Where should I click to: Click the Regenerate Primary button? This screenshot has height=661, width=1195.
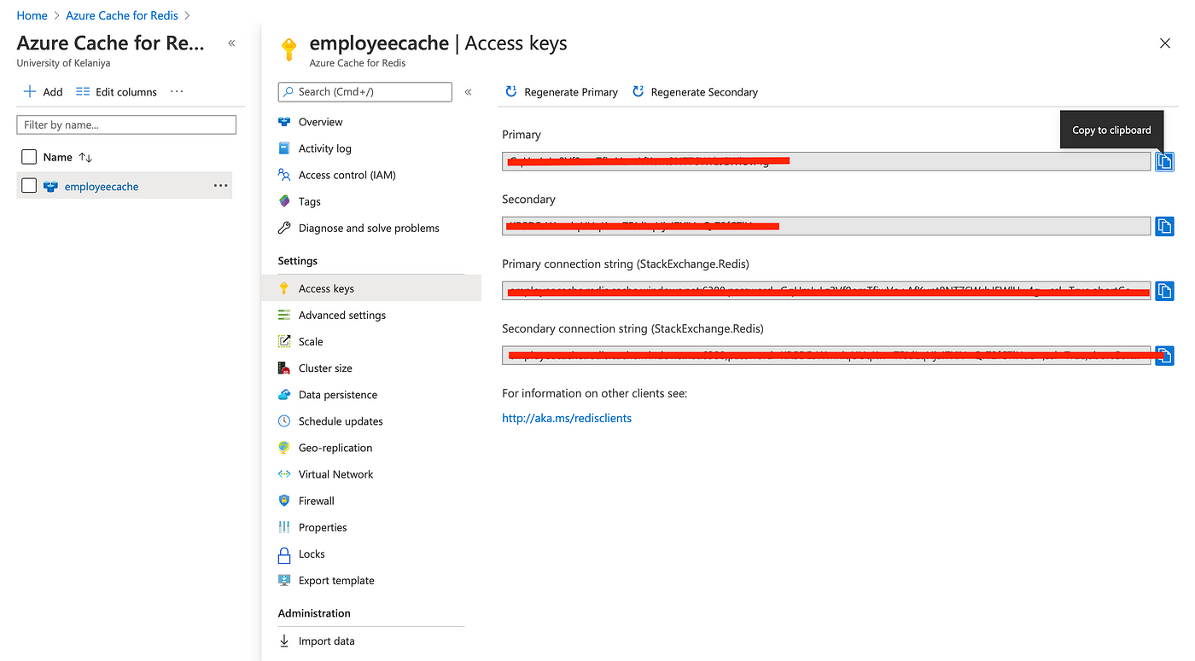pos(562,92)
